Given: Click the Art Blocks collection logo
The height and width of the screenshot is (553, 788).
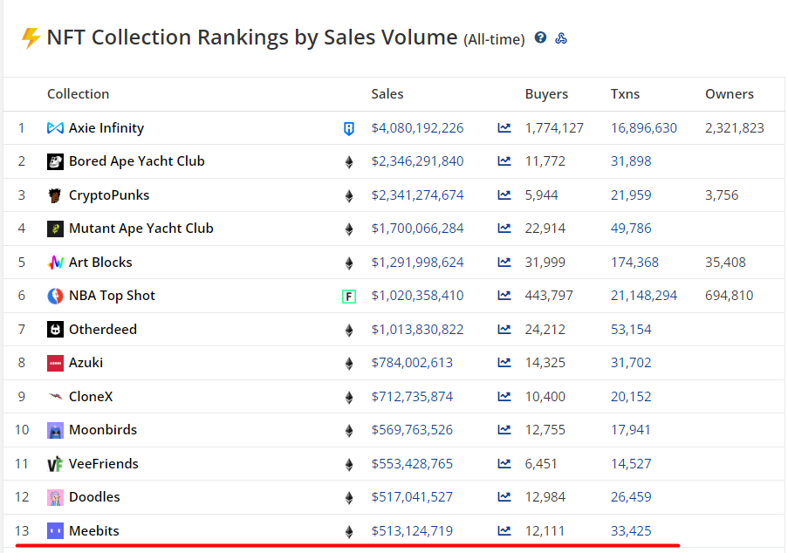Looking at the screenshot, I should pos(55,263).
